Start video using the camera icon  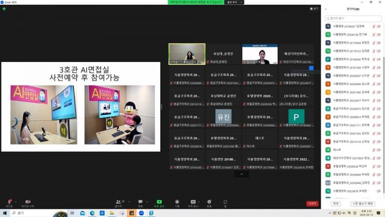point(28,202)
